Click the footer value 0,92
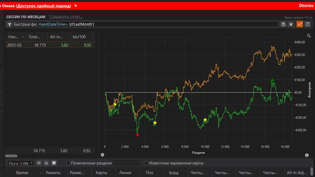This screenshot has height=177, width=315. [87, 150]
